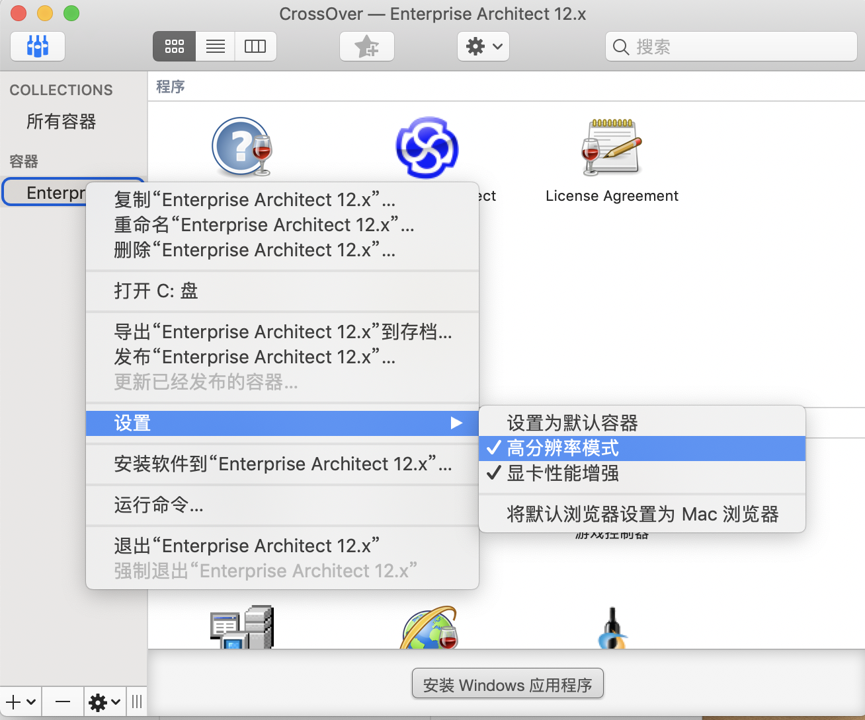Click the add-to-favorites star button
Screen dimensions: 865x720
(x=367, y=46)
